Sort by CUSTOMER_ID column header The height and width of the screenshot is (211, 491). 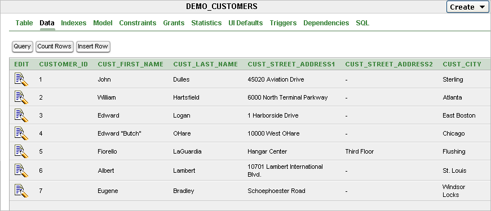[x=64, y=64]
